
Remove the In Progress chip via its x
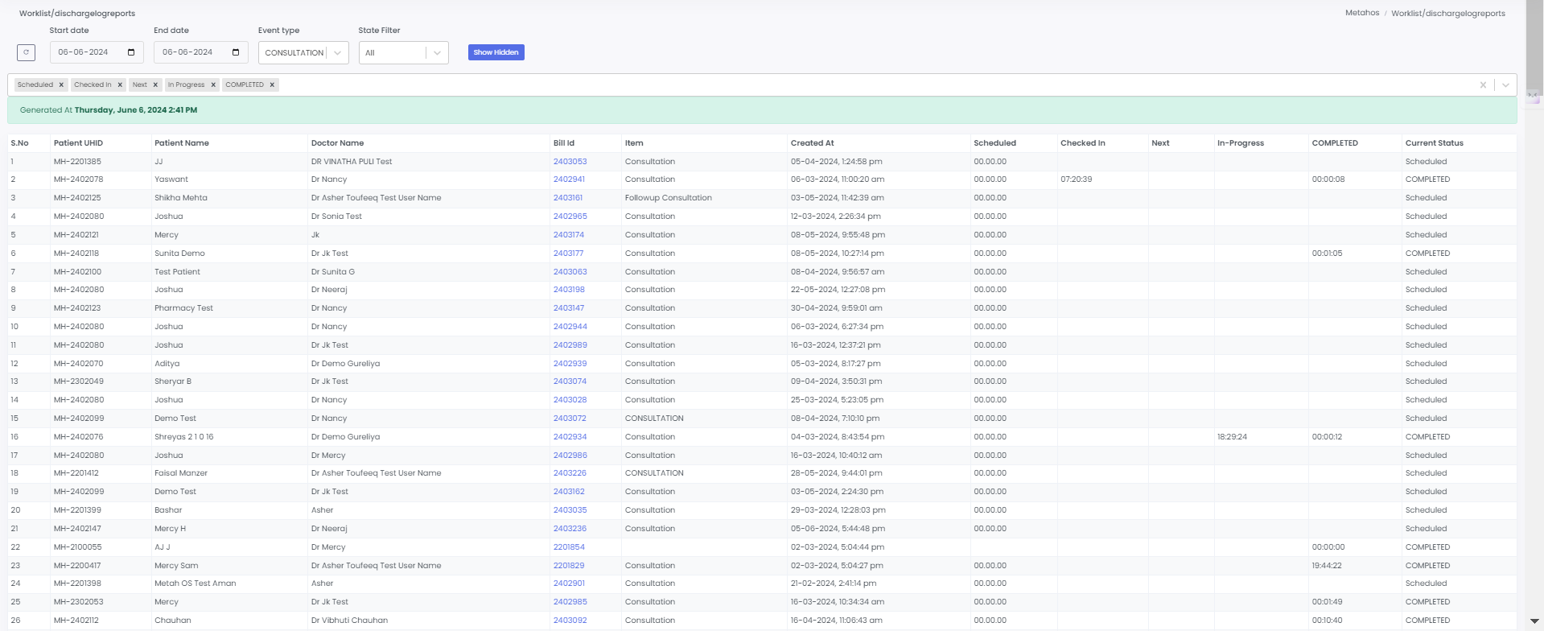(x=213, y=85)
